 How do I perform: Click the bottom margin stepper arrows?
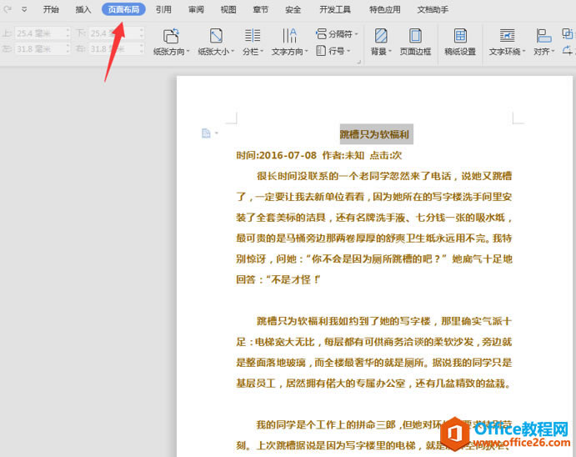click(x=142, y=33)
